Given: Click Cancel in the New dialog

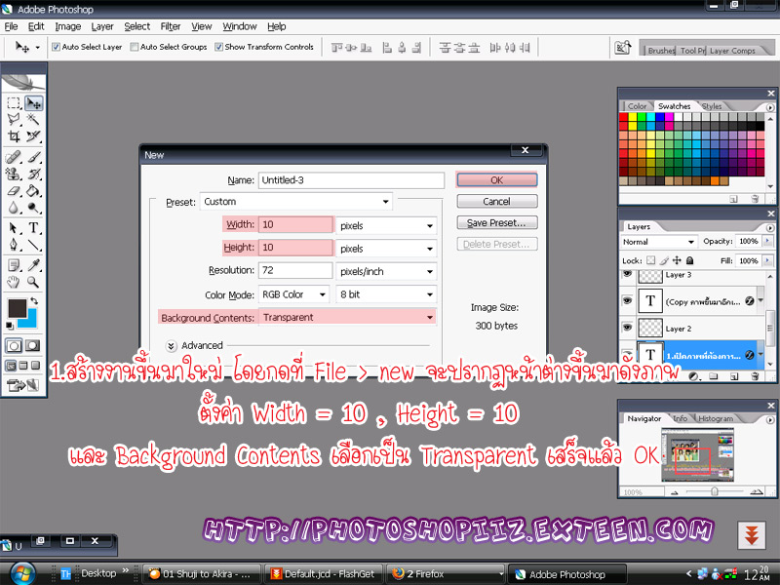Looking at the screenshot, I should [x=497, y=201].
